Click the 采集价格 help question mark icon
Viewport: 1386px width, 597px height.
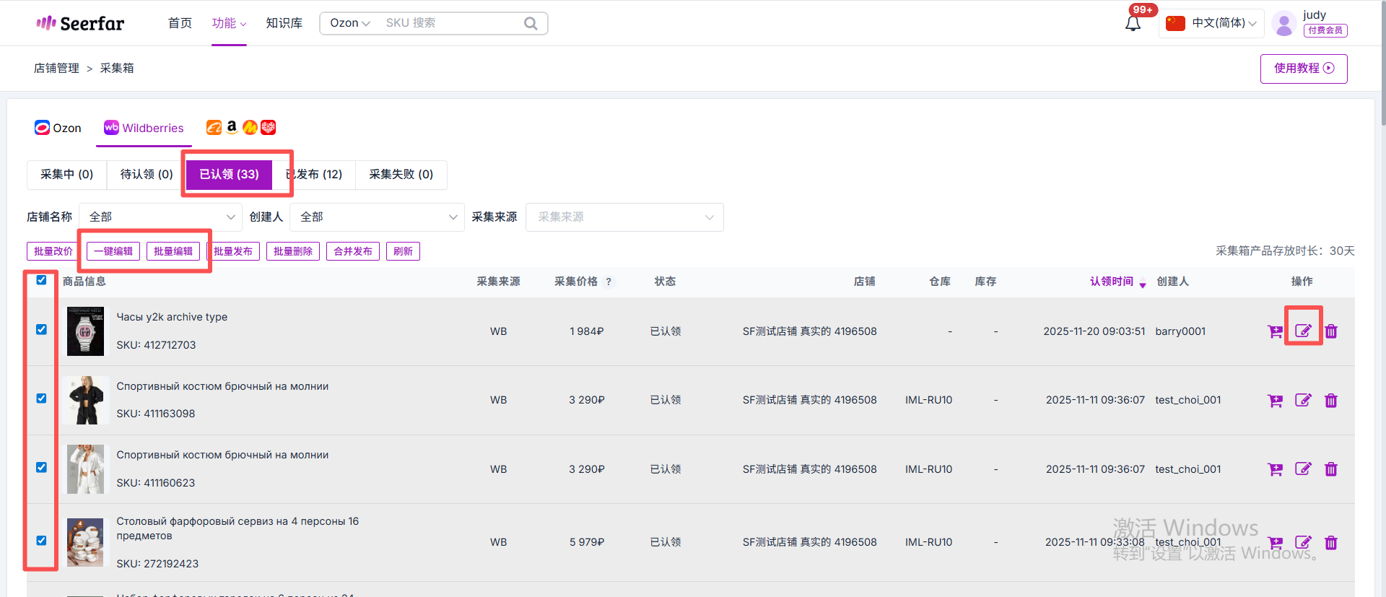(609, 282)
